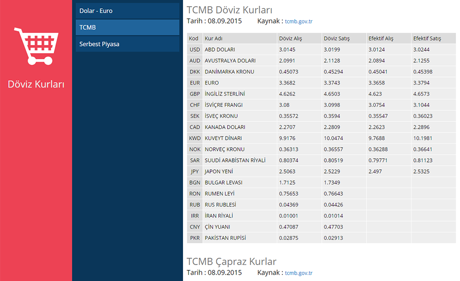Click PKR Döviz Alış value 0.02875
Image resolution: width=460 pixels, height=281 pixels.
click(x=289, y=238)
